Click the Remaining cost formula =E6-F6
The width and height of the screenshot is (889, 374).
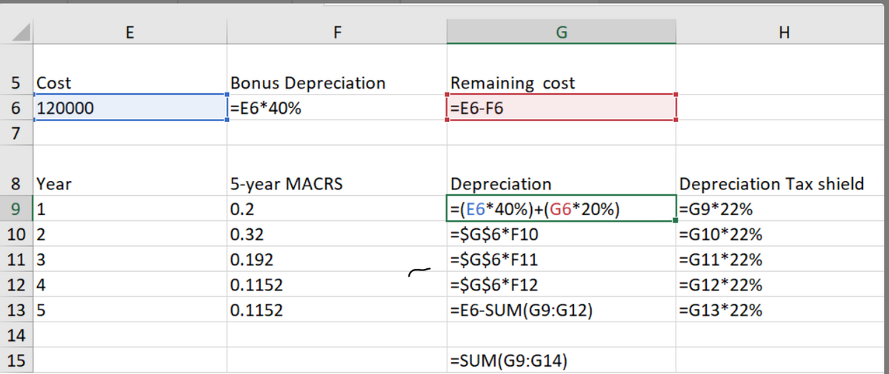561,108
